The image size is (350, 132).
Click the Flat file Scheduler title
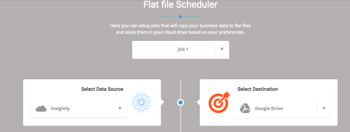tap(180, 5)
